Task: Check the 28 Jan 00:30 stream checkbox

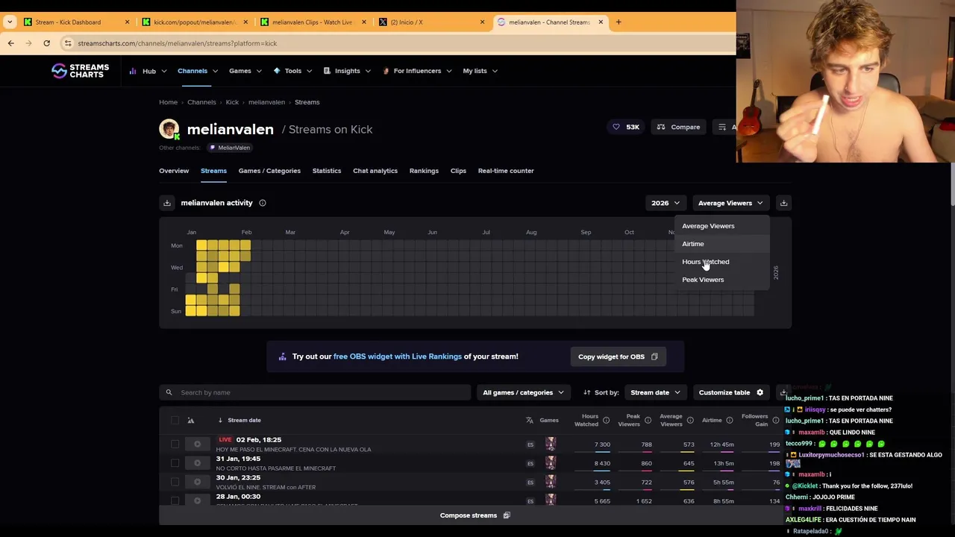Action: coord(175,501)
